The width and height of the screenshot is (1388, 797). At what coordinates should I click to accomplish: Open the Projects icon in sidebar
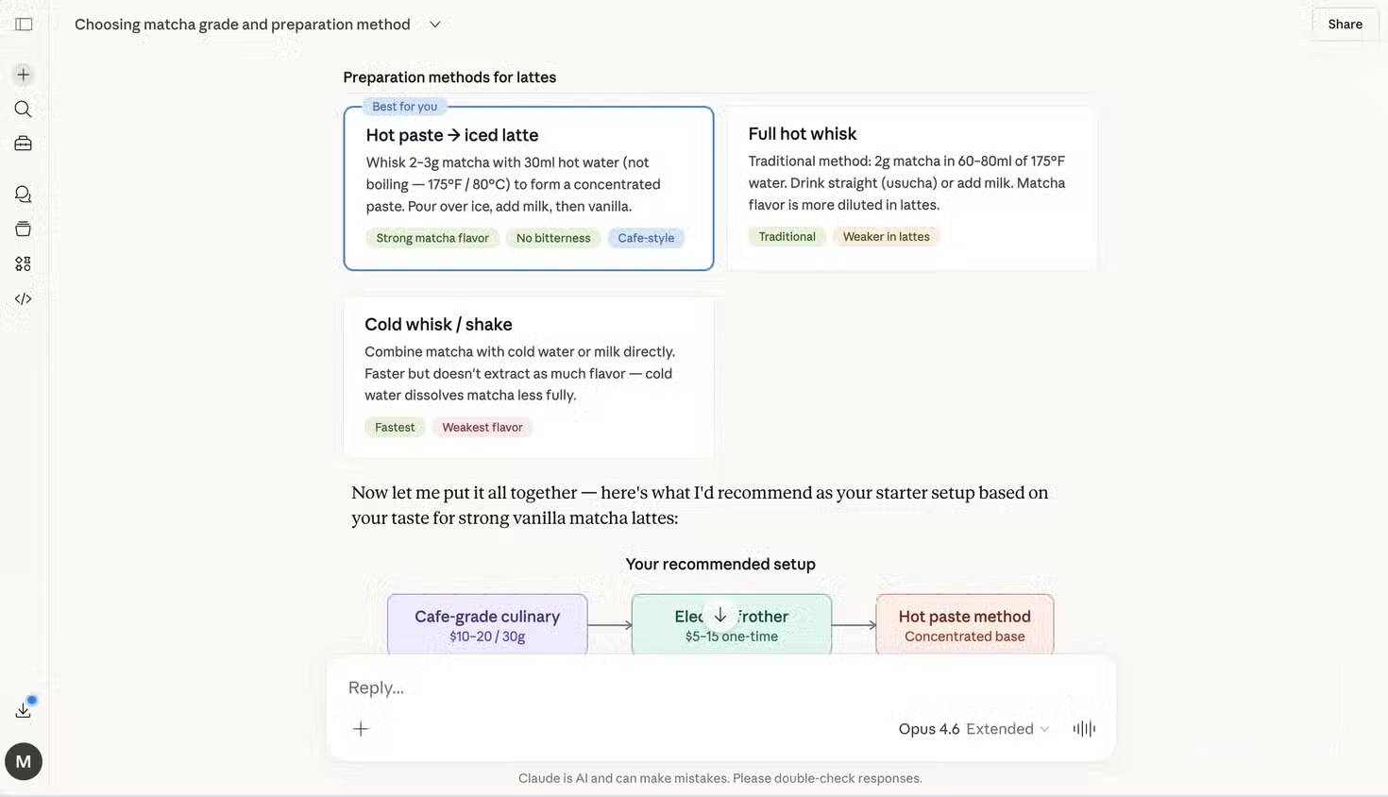[x=24, y=229]
